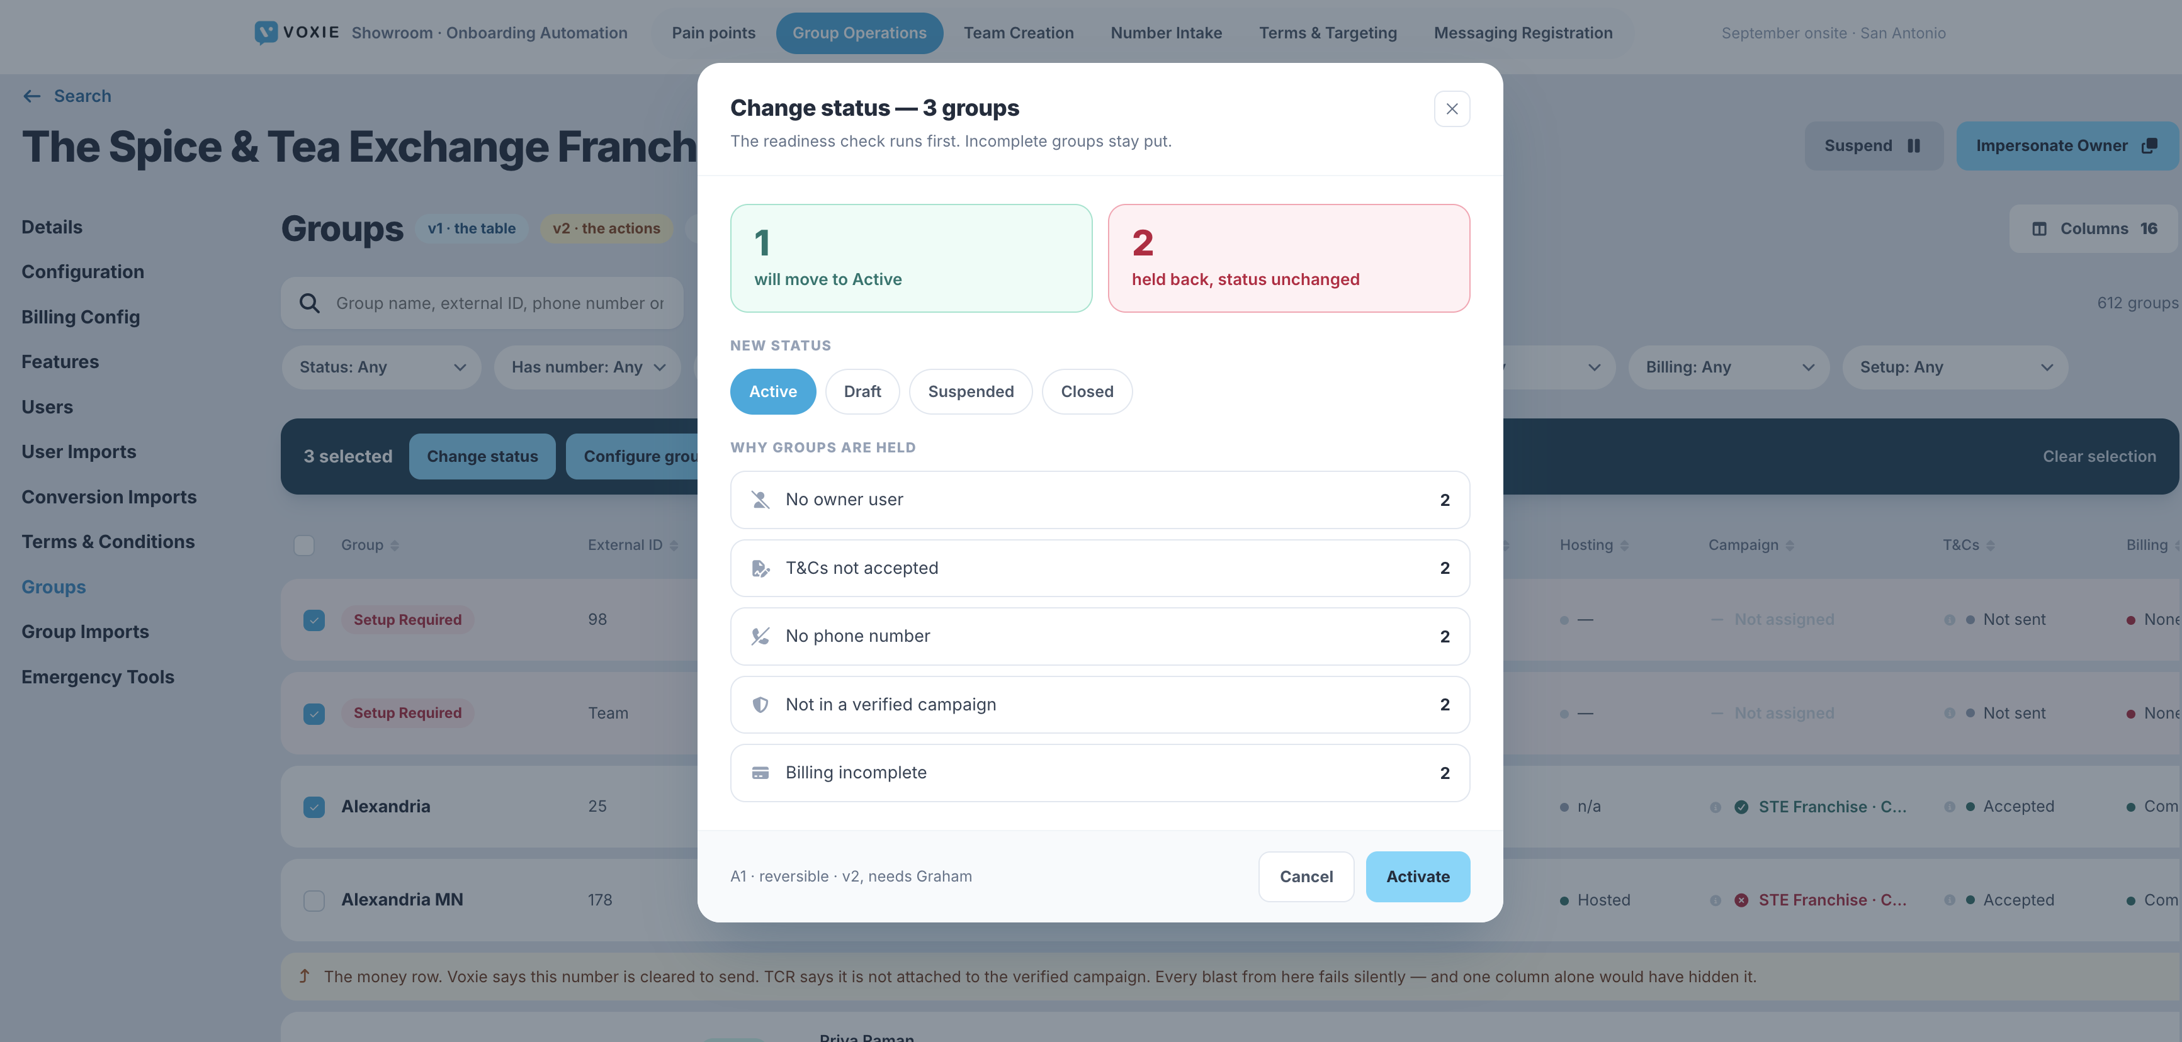Uncheck the group with External ID 98
2182x1042 pixels.
314,620
